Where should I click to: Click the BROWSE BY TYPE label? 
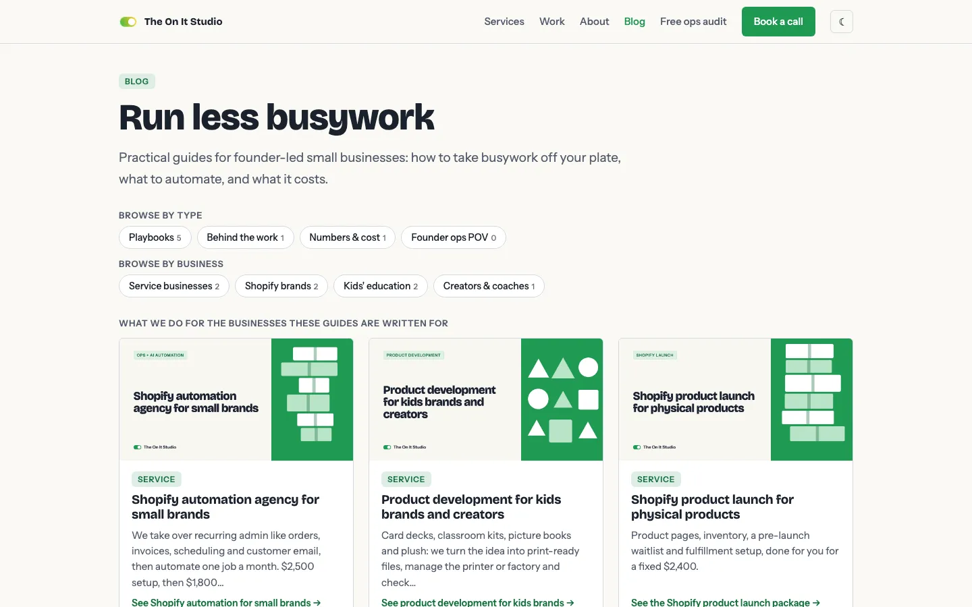tap(161, 215)
